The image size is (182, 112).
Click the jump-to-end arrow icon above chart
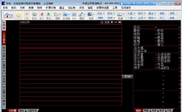[x=120, y=22]
